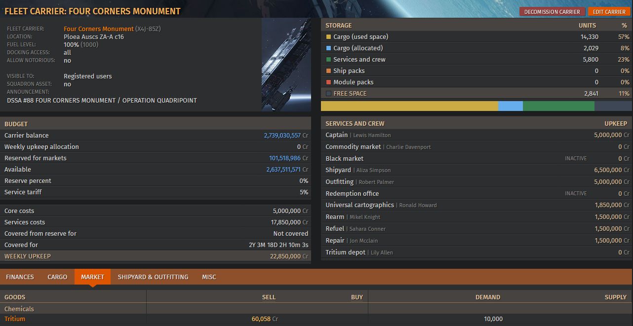Open the Tritium commodity link
Screen dimensions: 633x326
click(15, 319)
